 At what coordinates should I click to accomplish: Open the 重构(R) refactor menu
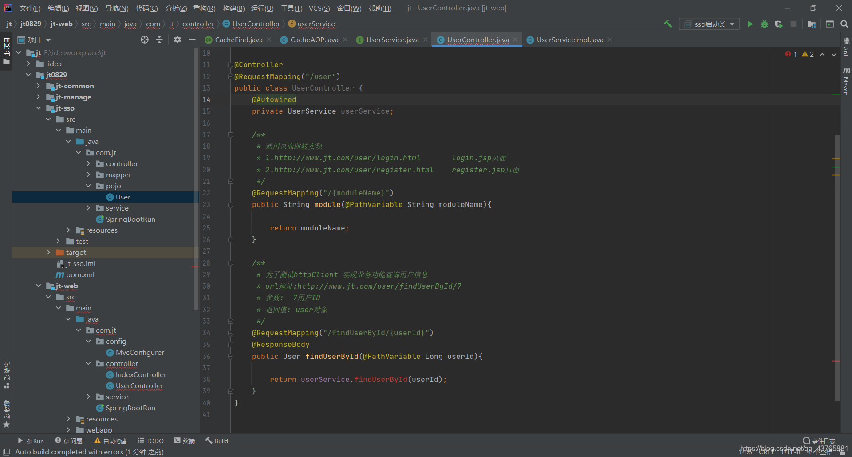[x=204, y=8]
